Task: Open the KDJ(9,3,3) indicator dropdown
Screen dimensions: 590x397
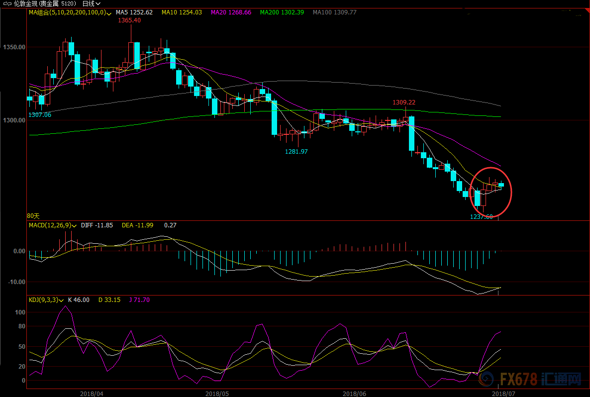Action: 61,300
